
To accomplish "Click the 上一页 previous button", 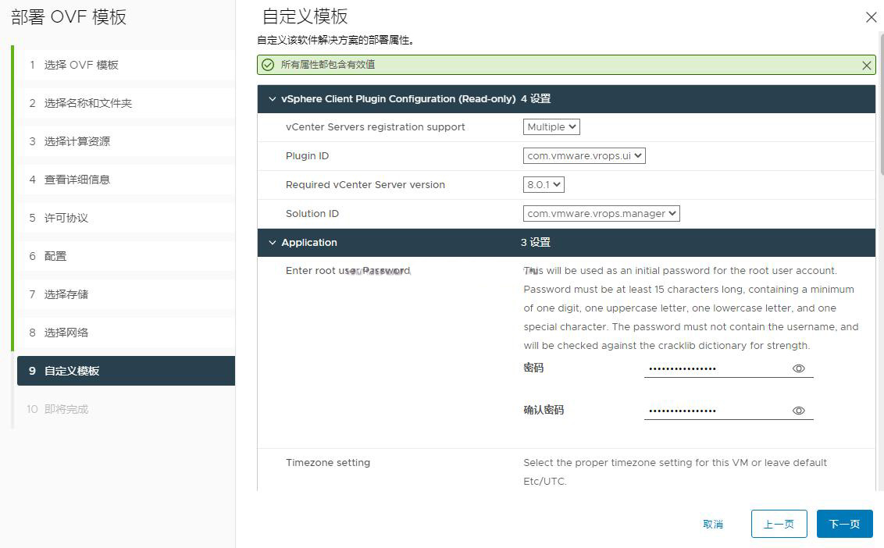I will (779, 524).
